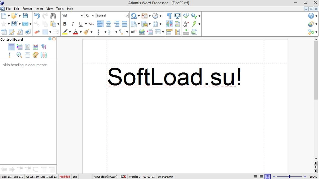This screenshot has height=179, width=319.
Task: Switch to fullscreen view icon
Action: 177,16
